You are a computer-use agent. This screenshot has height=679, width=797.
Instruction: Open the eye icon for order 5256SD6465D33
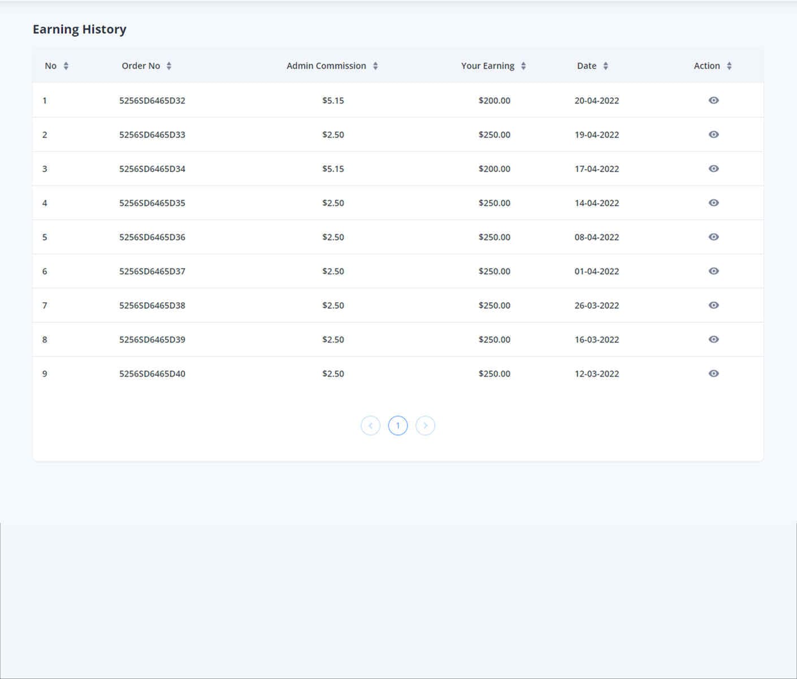click(x=713, y=134)
